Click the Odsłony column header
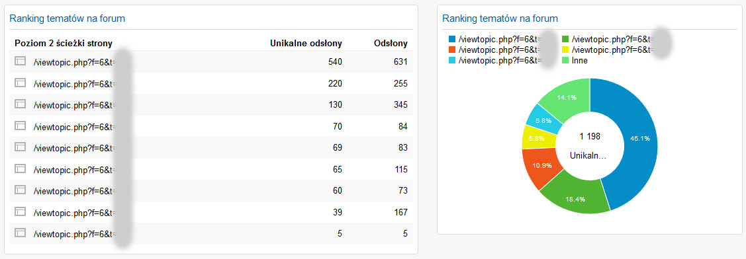This screenshot has height=259, width=746. [391, 43]
